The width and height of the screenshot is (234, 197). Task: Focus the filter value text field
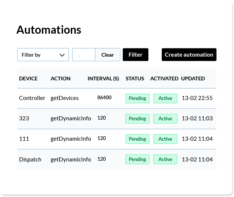[84, 54]
